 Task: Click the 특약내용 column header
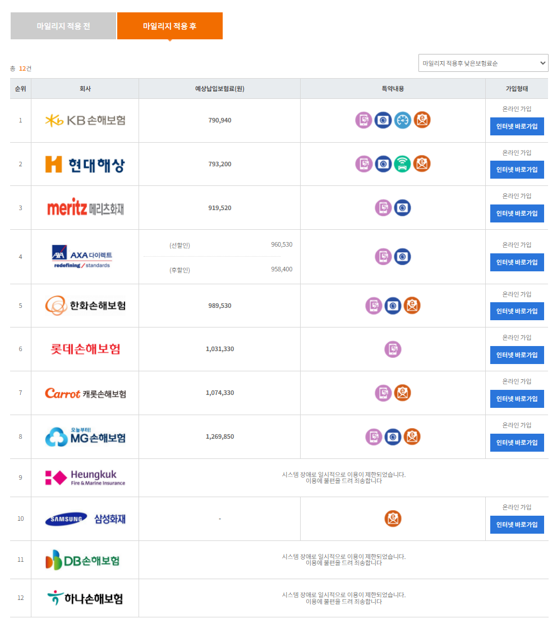[393, 89]
